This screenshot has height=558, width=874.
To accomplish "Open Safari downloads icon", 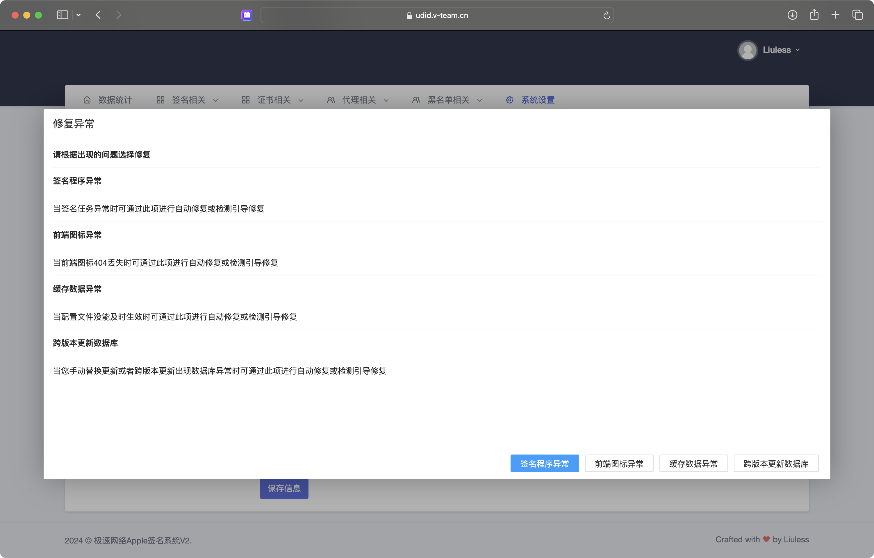I will pos(792,15).
